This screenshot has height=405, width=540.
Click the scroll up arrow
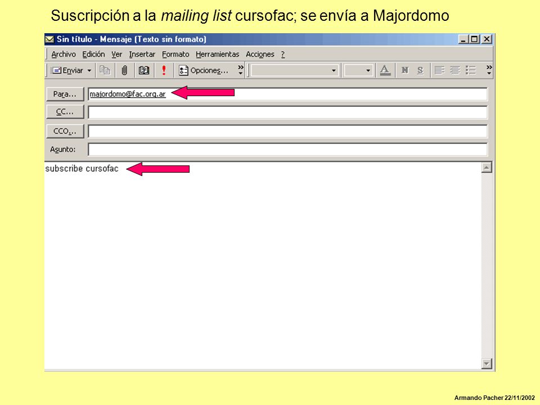[487, 168]
